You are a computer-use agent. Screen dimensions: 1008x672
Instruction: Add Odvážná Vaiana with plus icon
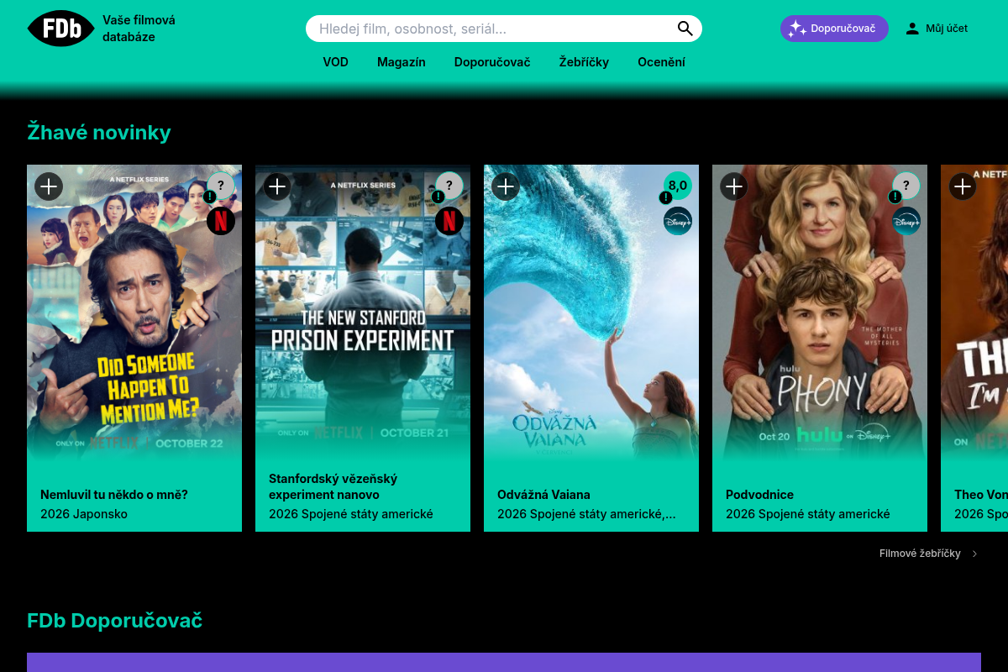[506, 186]
